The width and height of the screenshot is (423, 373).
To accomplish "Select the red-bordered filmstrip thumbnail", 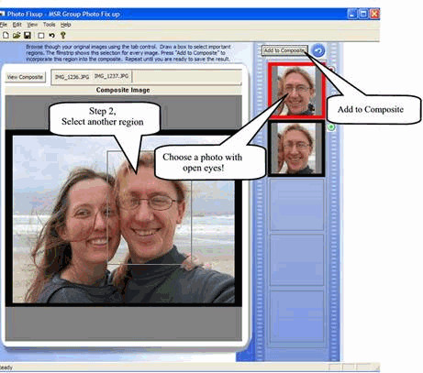I will [296, 91].
